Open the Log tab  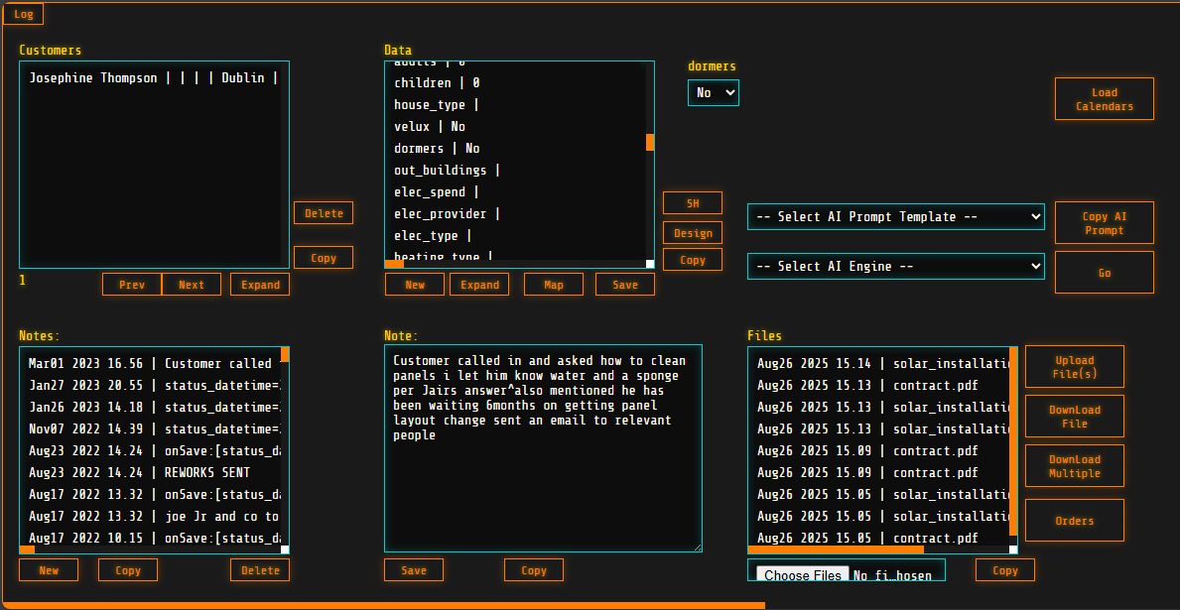click(x=23, y=15)
